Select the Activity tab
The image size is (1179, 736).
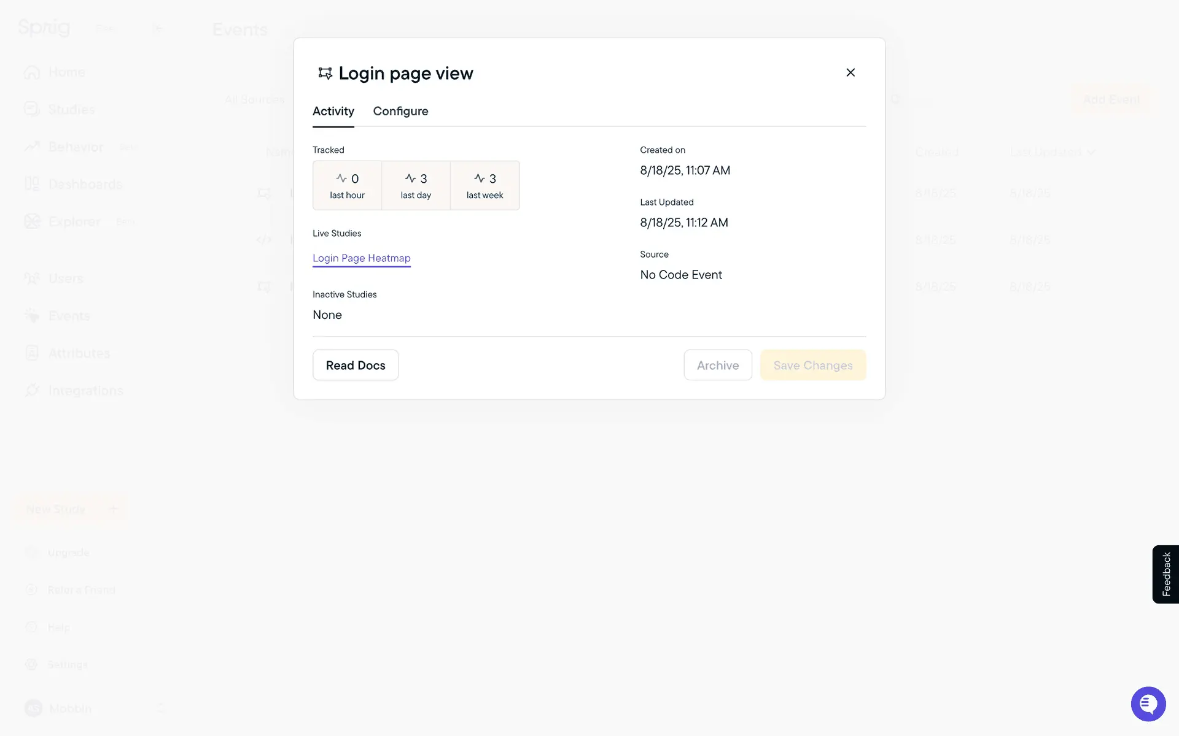tap(333, 111)
